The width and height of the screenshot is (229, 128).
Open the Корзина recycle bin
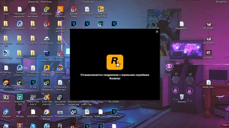(182, 98)
